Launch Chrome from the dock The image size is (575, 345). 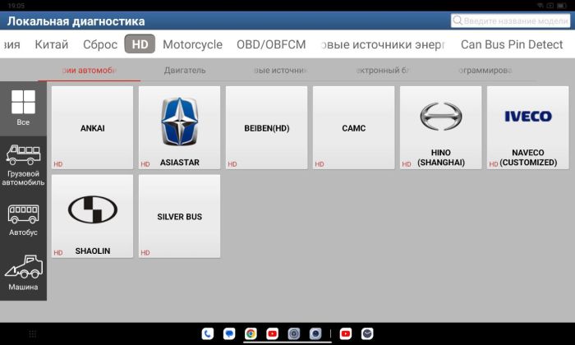tap(251, 333)
